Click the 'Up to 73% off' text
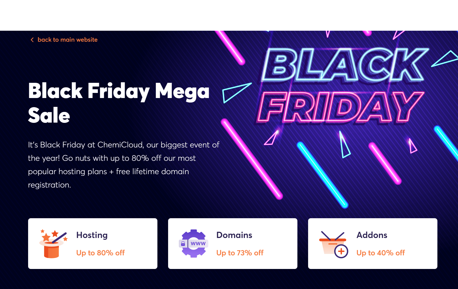Viewport: 458px width, 289px height. click(240, 253)
